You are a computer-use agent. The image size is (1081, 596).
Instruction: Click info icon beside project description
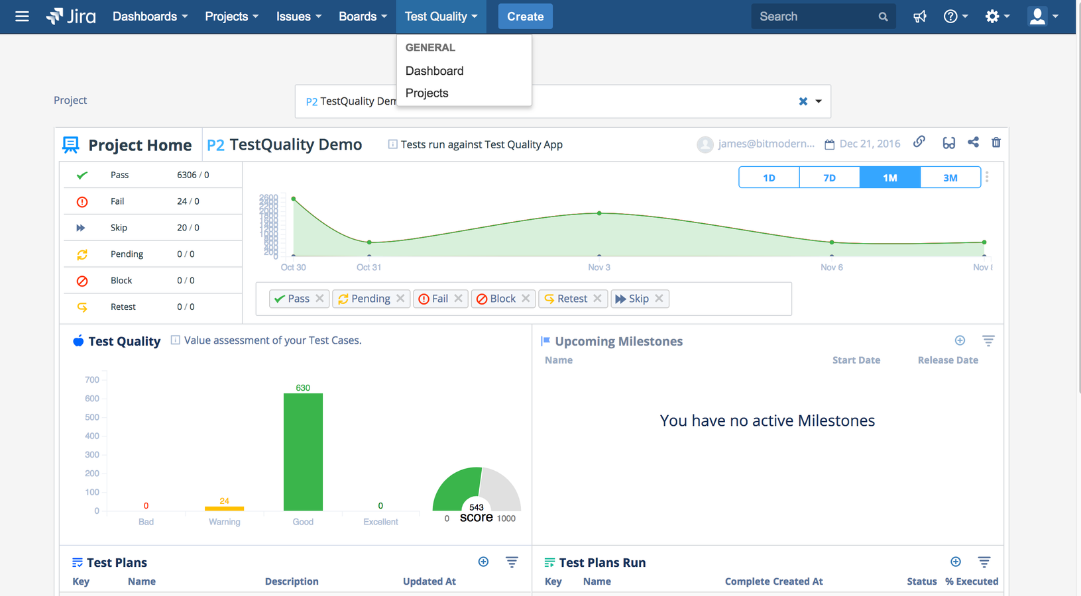click(392, 144)
